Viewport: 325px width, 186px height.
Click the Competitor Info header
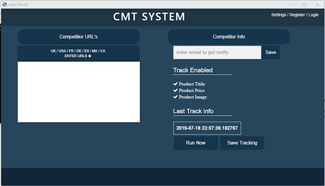pyautogui.click(x=229, y=37)
